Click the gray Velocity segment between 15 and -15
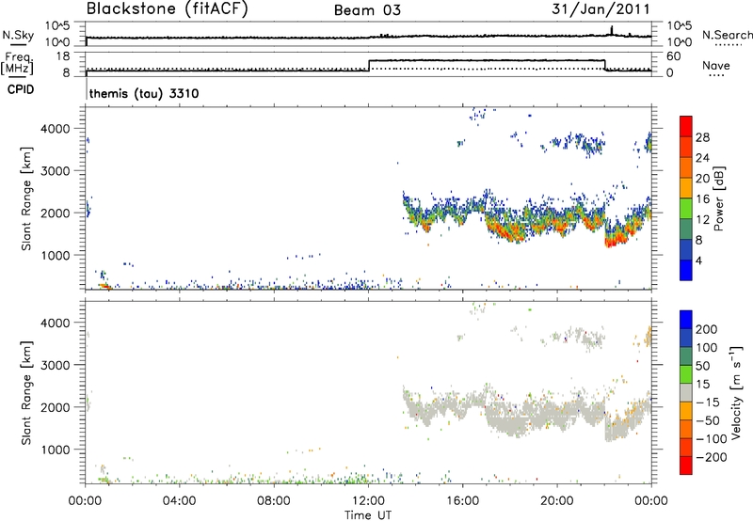The image size is (753, 521). click(686, 392)
